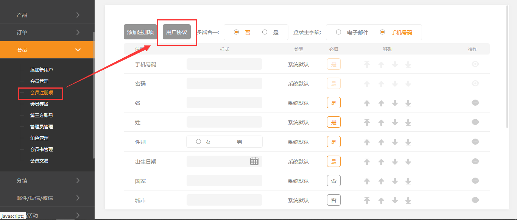Move the 国家 field to bottom
The height and width of the screenshot is (220, 517).
[x=408, y=181]
